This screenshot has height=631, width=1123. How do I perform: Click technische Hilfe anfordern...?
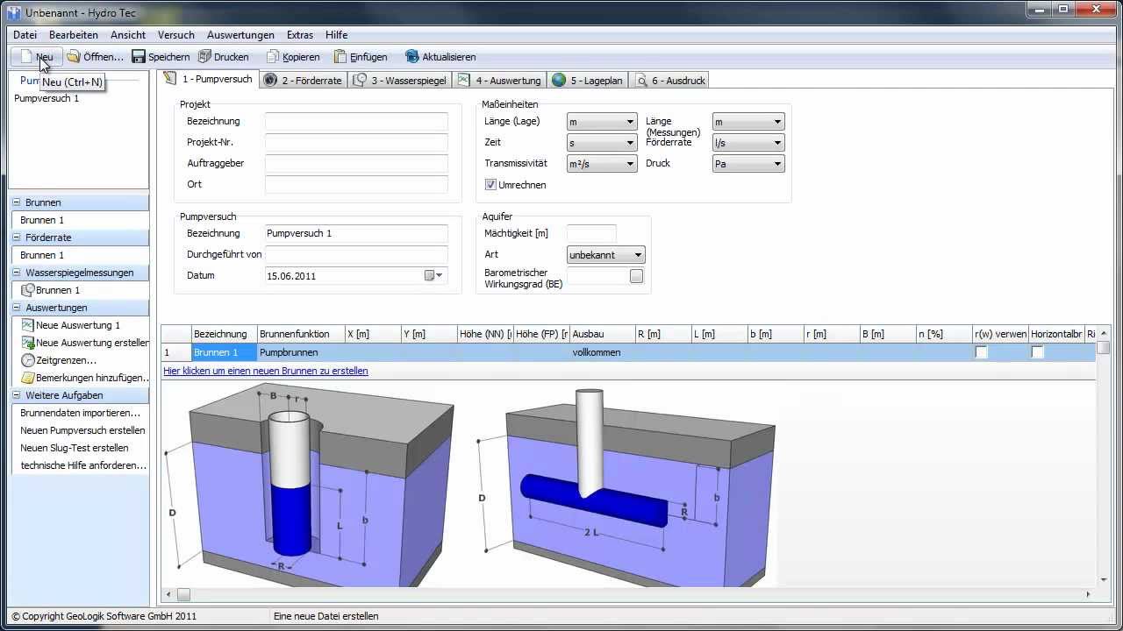coord(84,465)
